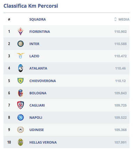Sort table using MEDIA arrows icon
The height and width of the screenshot is (152, 133).
(x=115, y=19)
